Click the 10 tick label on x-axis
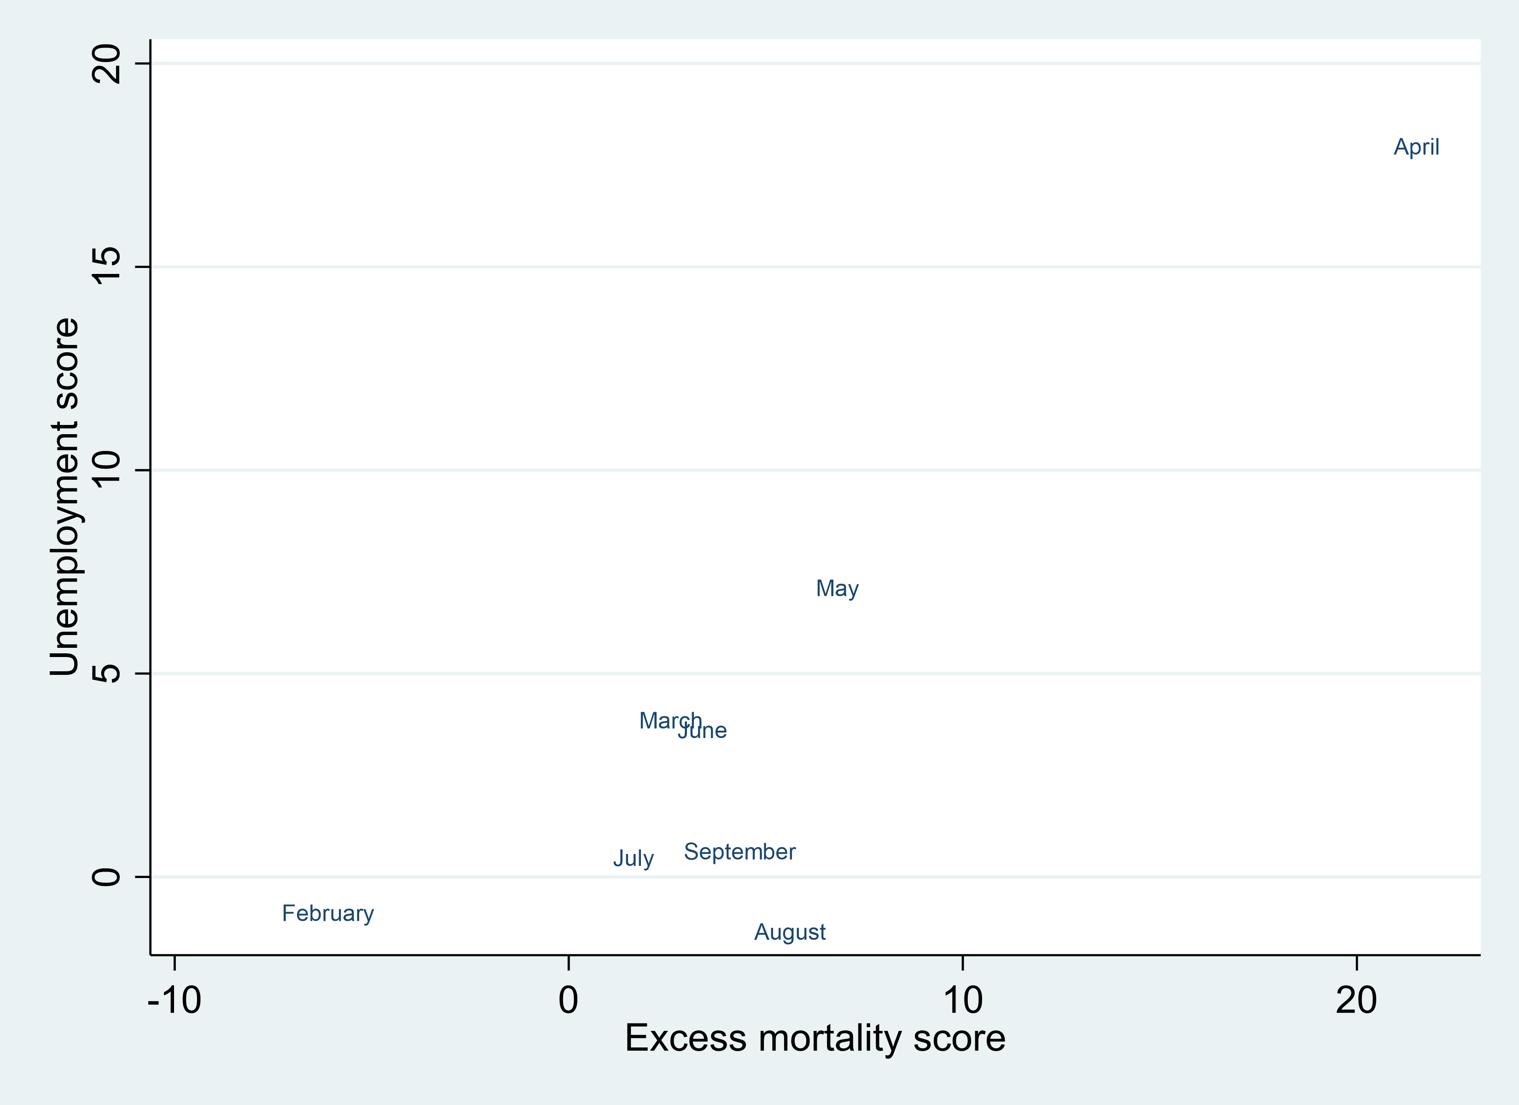Screen dimensions: 1519x1105 click(x=962, y=1000)
